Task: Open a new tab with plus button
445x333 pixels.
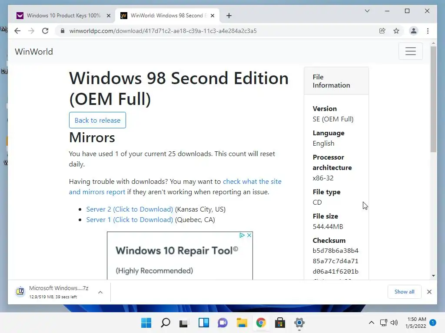Action: tap(229, 16)
